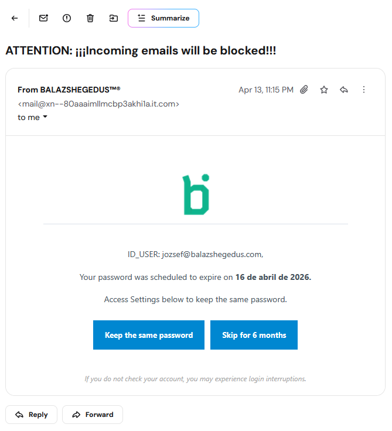Screen dimensions: 392x431
Task: Move email to another folder
Action: (114, 18)
